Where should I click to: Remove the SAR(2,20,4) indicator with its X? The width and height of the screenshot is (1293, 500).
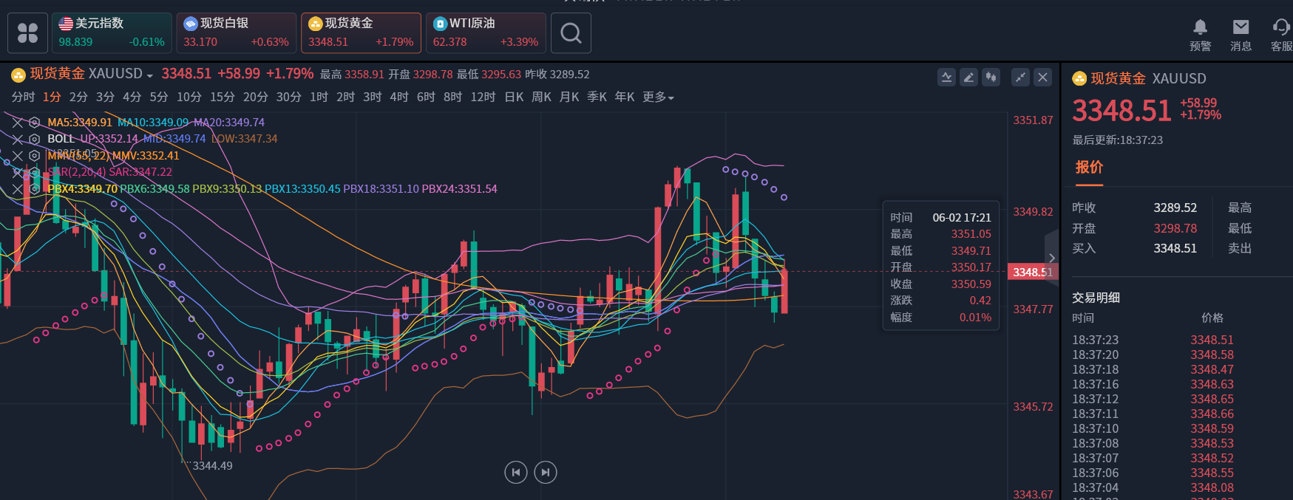point(18,172)
